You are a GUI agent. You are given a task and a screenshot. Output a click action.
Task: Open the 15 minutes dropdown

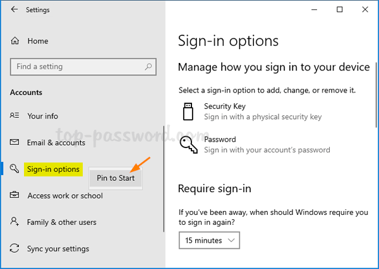pyautogui.click(x=209, y=240)
